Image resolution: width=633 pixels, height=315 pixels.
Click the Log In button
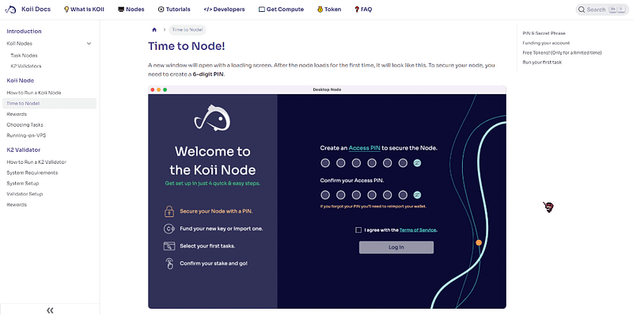tap(396, 248)
